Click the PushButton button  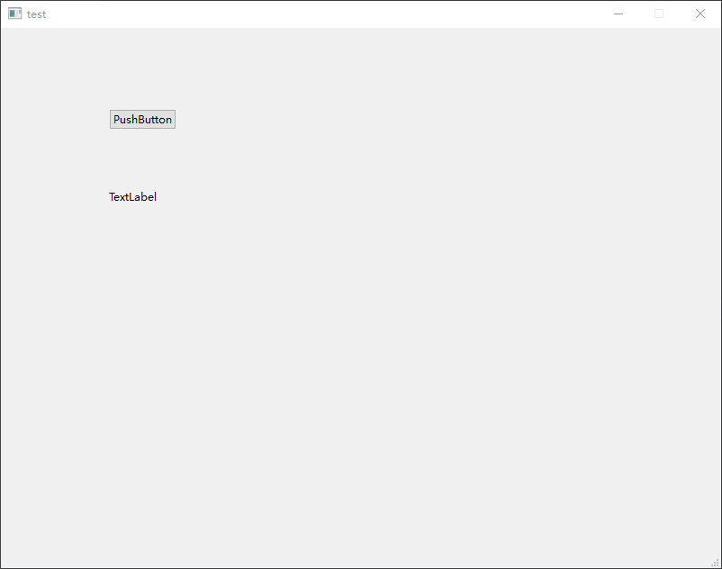coord(142,120)
